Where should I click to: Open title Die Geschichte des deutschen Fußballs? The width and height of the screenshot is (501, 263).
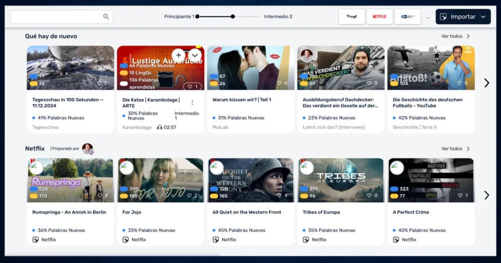click(428, 102)
